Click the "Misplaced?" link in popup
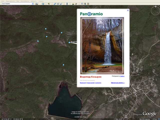Screen dimensions: 160x120 click(83, 83)
